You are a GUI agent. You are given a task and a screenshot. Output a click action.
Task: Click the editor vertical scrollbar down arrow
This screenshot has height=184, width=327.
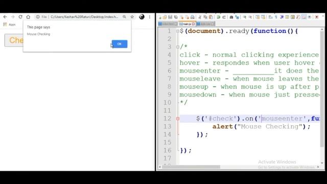(322, 163)
